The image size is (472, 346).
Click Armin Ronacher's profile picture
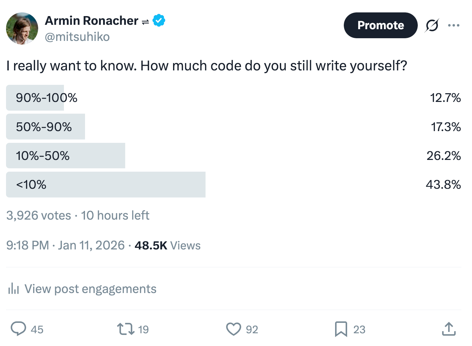coord(22,28)
